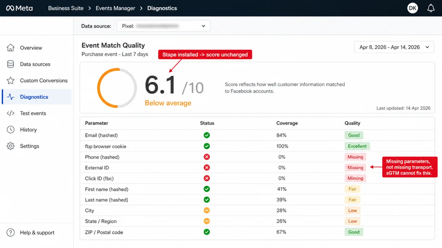Viewport: 442px width, 248px height.
Task: Click the Test events code icon
Action: coord(11,113)
